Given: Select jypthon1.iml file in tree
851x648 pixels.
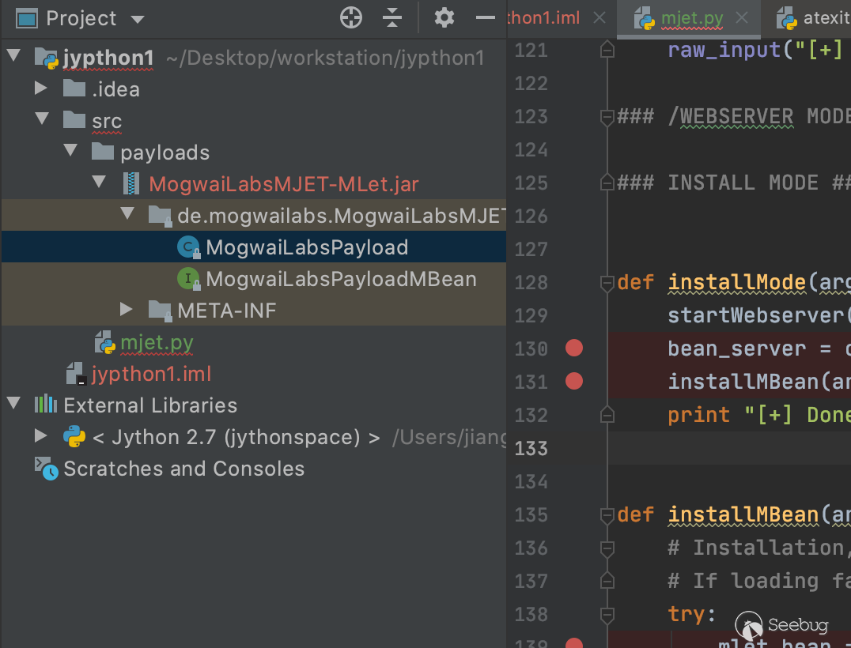Looking at the screenshot, I should tap(150, 374).
